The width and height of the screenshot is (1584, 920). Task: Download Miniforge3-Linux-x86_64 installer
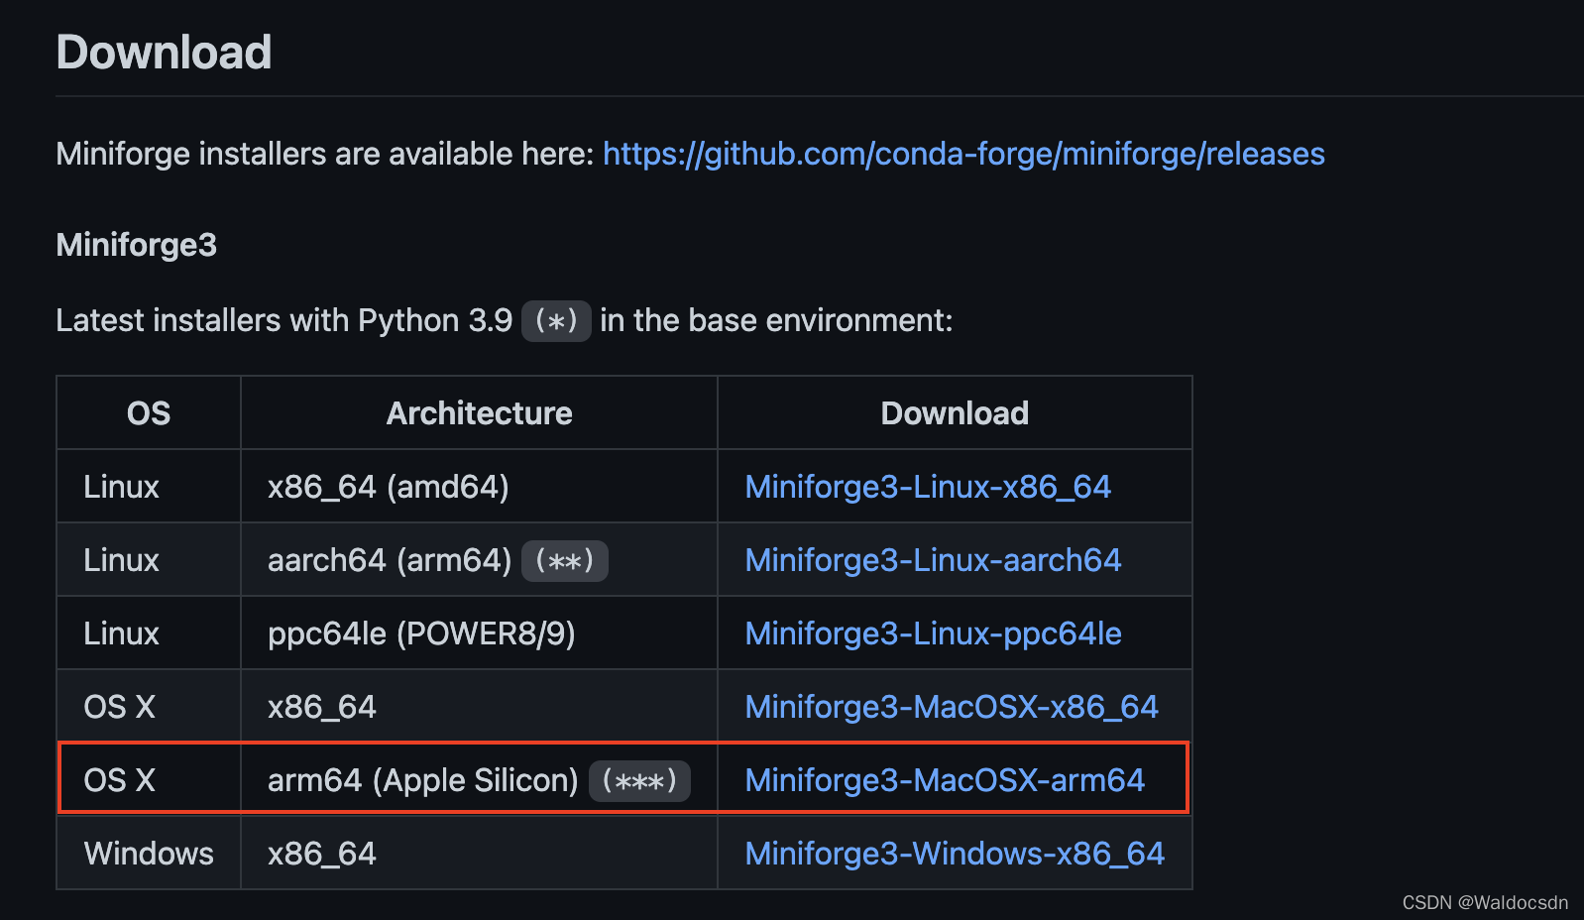(928, 487)
